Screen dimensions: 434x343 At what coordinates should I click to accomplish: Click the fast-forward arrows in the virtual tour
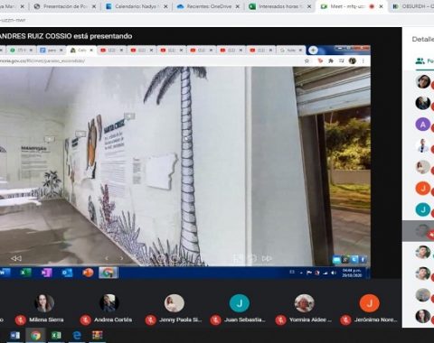(x=267, y=258)
